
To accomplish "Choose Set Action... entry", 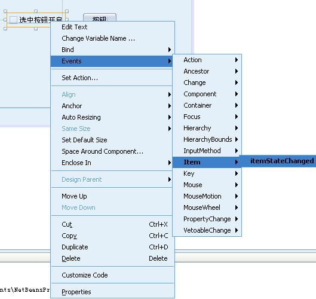I will (112, 78).
